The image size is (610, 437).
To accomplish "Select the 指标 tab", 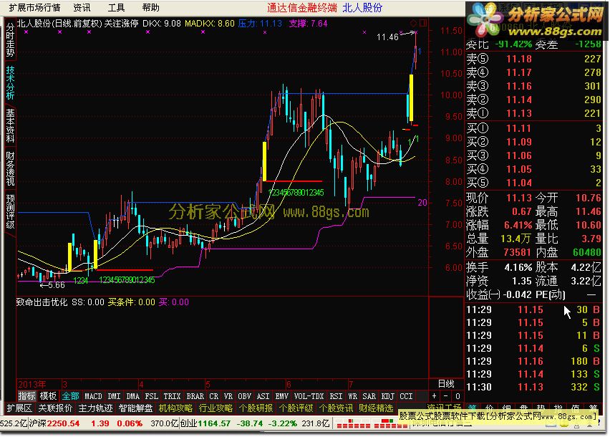I will click(x=26, y=396).
